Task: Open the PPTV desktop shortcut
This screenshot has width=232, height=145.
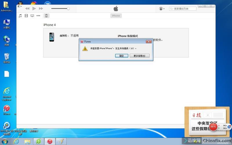Action: (7, 128)
